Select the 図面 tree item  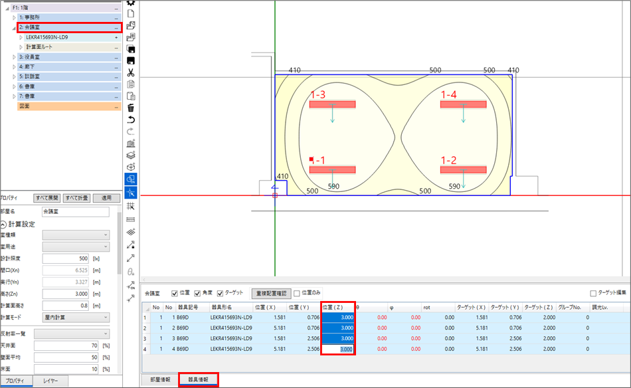pos(69,106)
